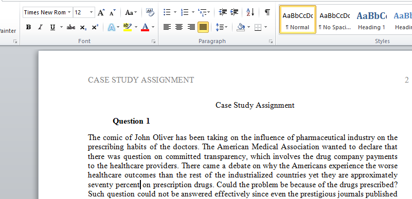Viewport: 412px width, 199px height.
Task: Apply the red font color
Action: pos(145,27)
